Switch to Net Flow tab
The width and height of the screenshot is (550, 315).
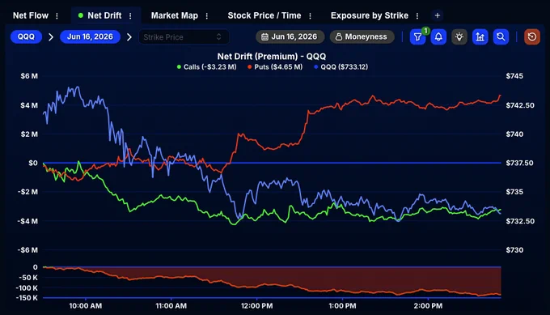[31, 15]
